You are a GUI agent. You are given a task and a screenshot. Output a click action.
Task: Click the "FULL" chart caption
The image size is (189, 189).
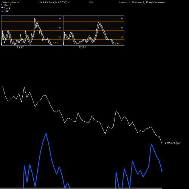(x=82, y=48)
